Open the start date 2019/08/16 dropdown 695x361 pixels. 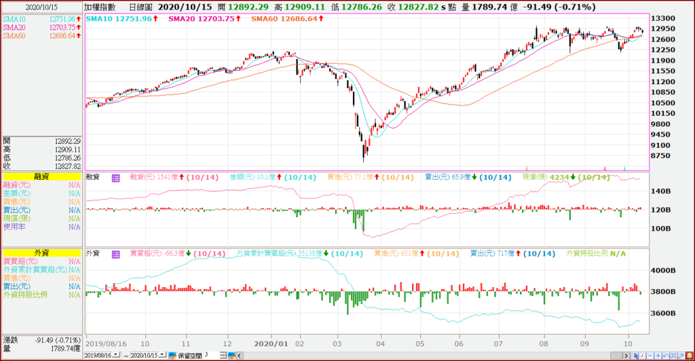116,356
